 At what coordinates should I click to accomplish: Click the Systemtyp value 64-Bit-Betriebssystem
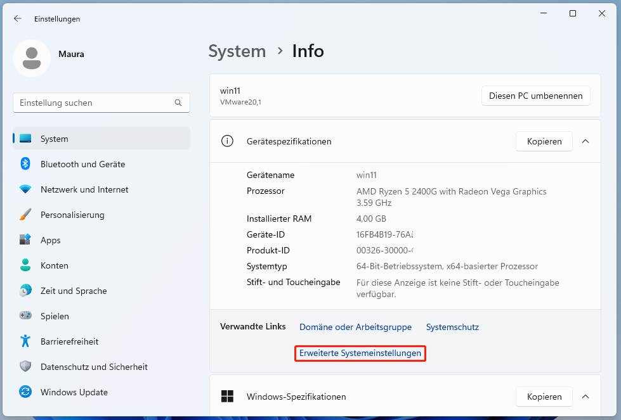[x=447, y=266]
